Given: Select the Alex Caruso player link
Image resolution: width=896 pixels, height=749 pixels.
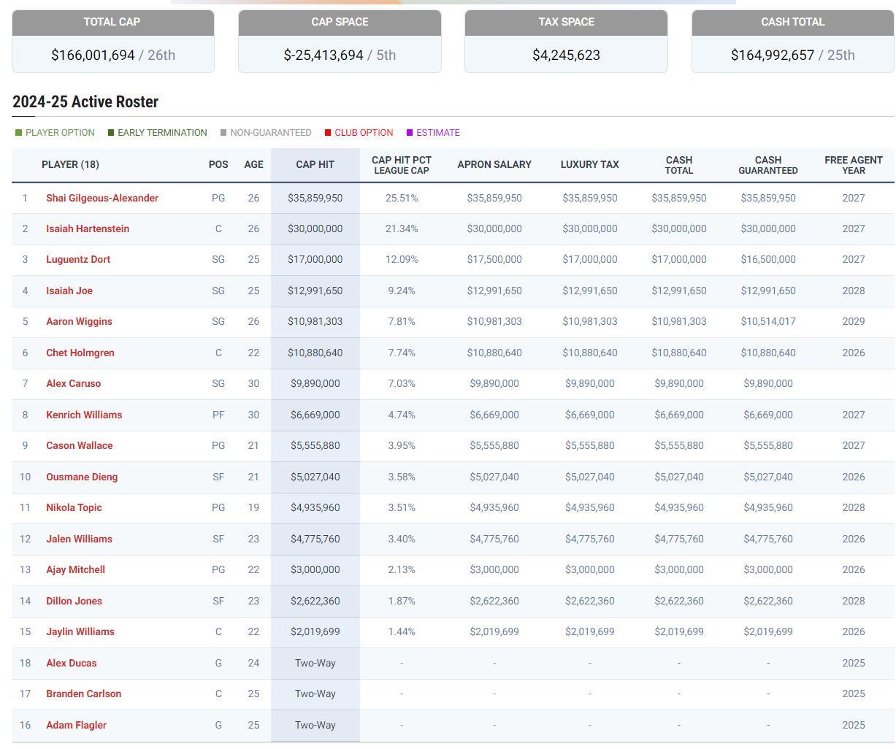Looking at the screenshot, I should [x=73, y=383].
